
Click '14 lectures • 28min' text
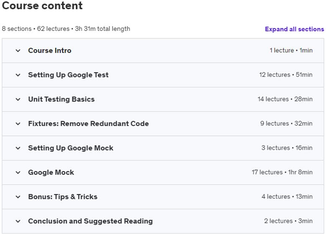pos(285,99)
